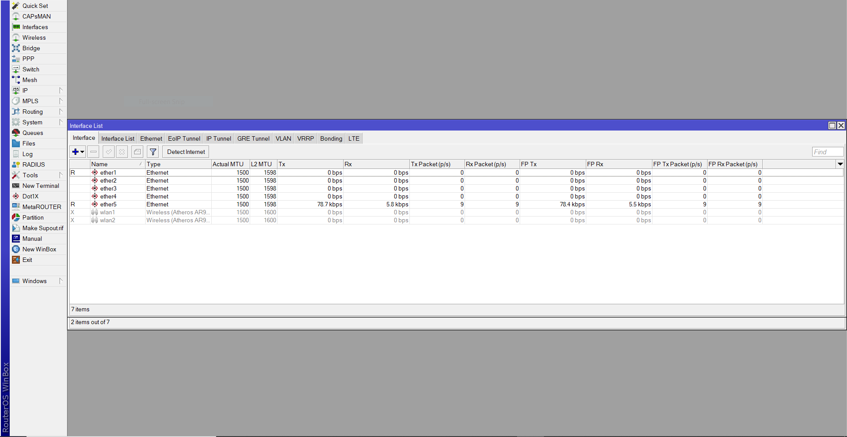
Task: Click the CAPsMAN antenna icon
Action: 16,16
